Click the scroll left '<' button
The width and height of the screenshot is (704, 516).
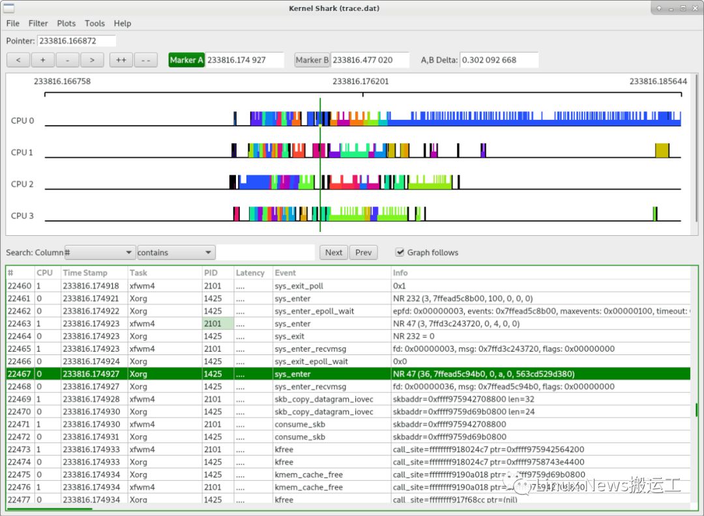tap(18, 60)
